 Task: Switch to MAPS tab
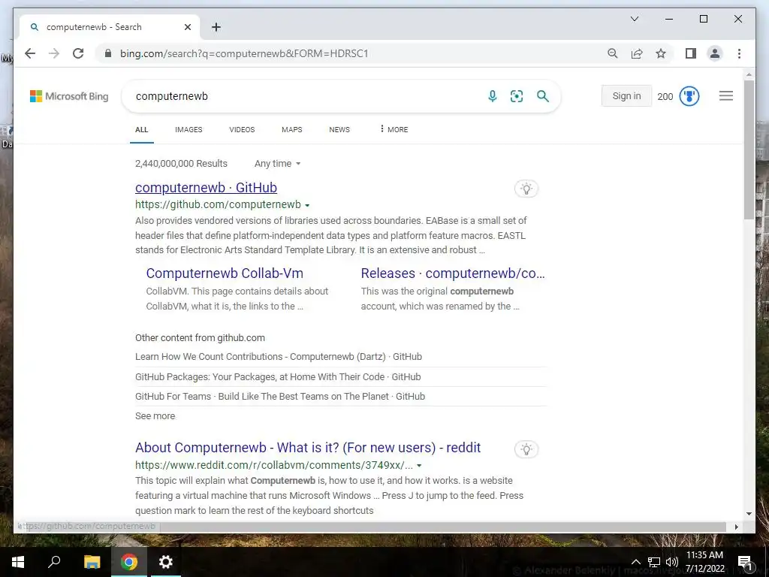[292, 129]
